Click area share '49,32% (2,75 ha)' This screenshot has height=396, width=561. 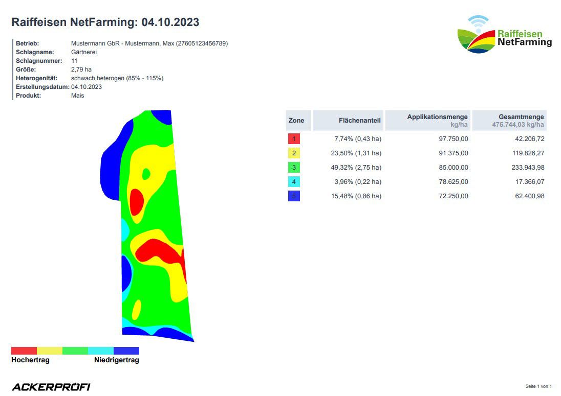(356, 168)
